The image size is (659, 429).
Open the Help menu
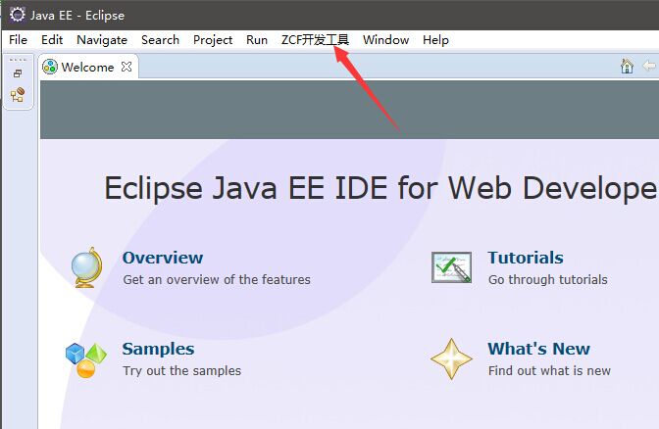(435, 40)
